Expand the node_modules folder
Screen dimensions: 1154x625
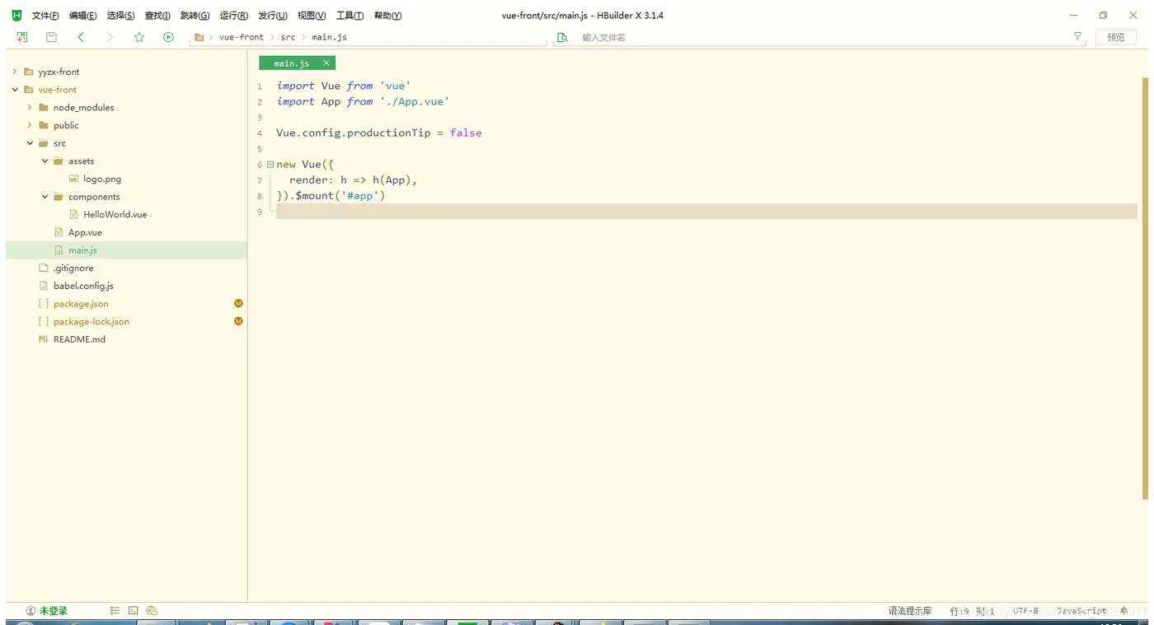coord(30,107)
